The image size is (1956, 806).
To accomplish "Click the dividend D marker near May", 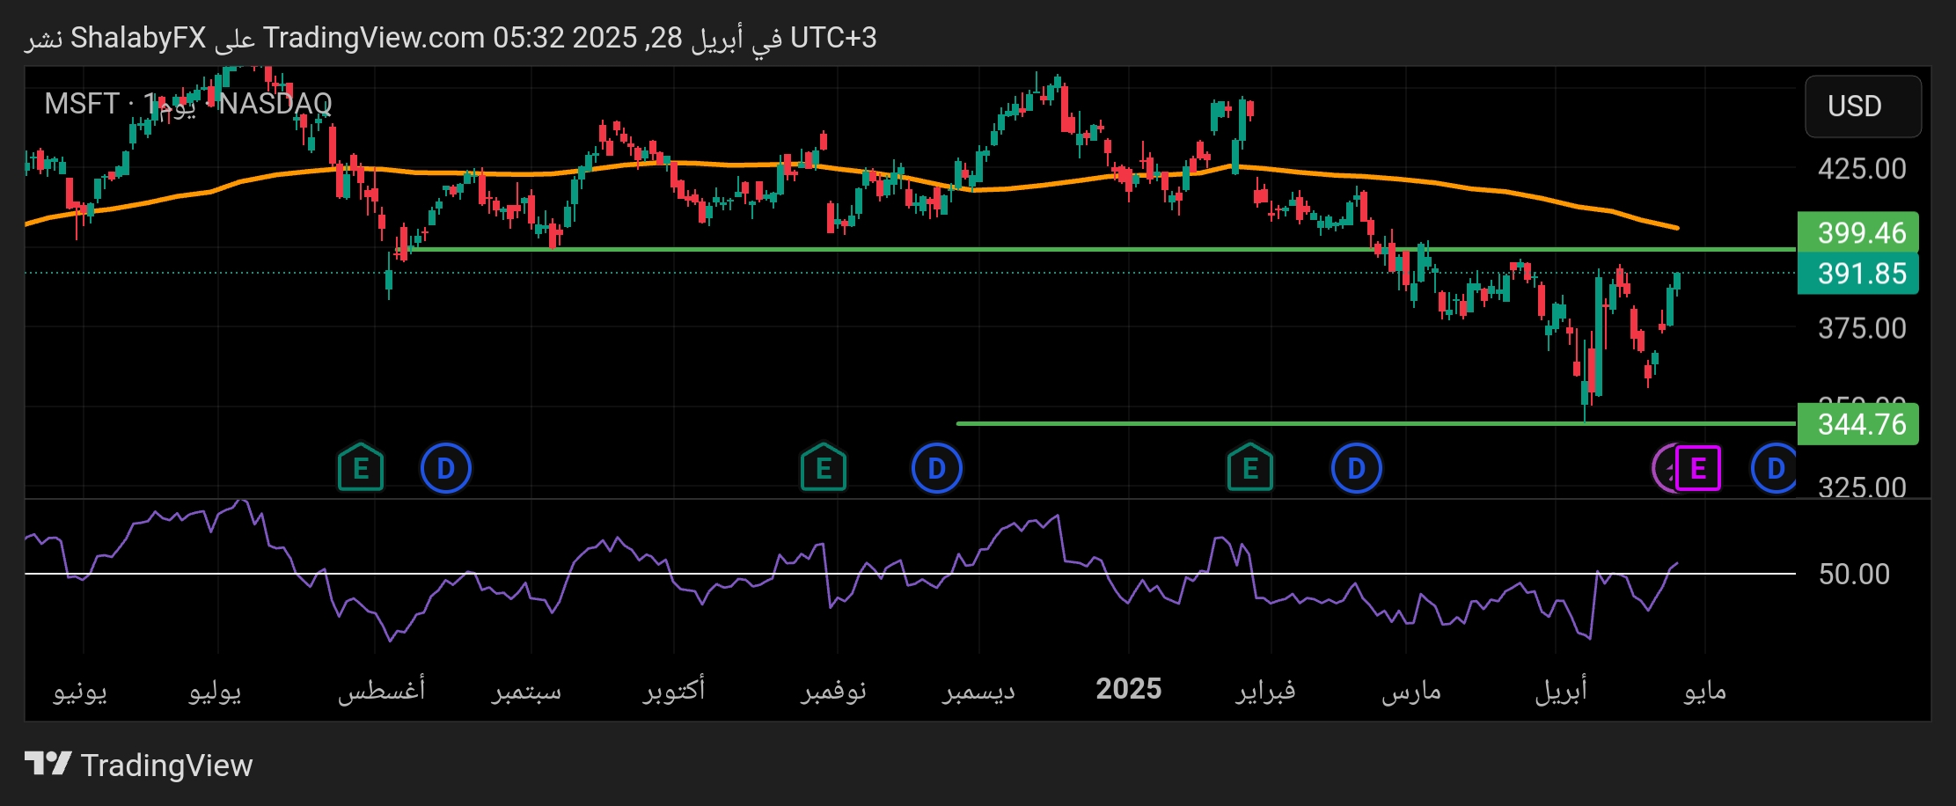I will [1775, 468].
